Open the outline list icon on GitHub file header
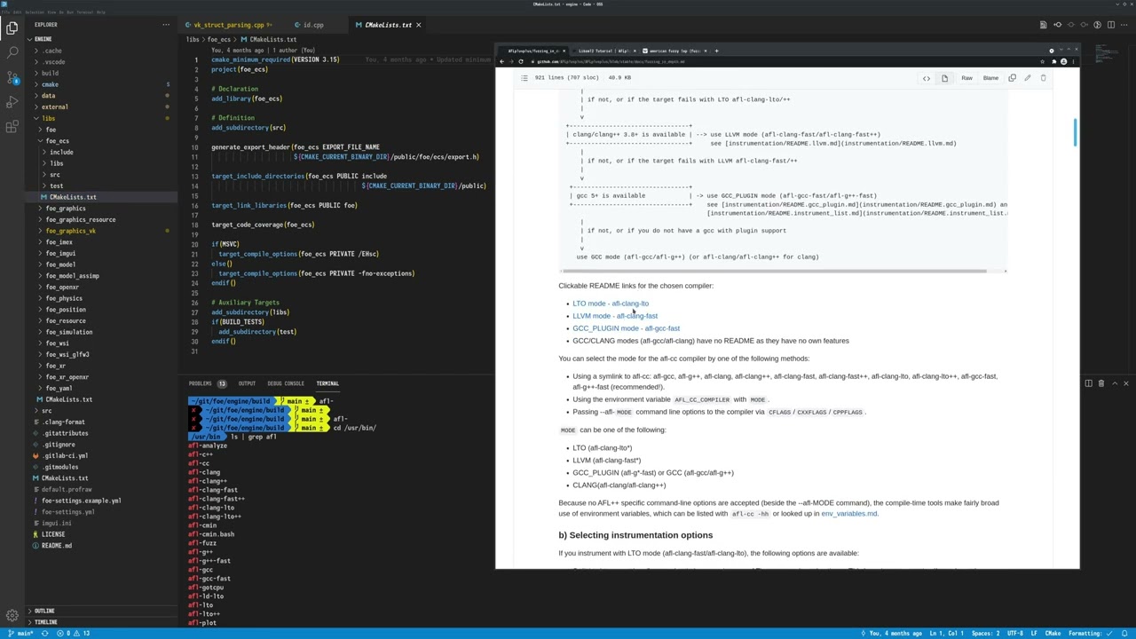 (525, 78)
